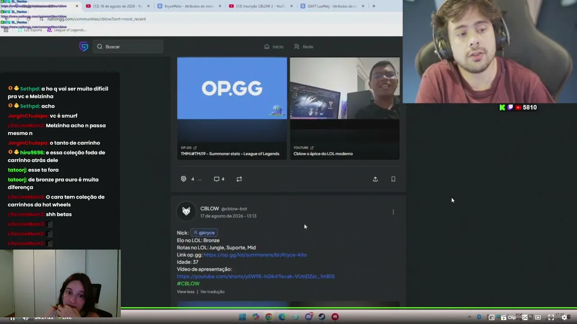Open a new browser tab
Image resolution: width=577 pixels, height=324 pixels.
(x=374, y=6)
